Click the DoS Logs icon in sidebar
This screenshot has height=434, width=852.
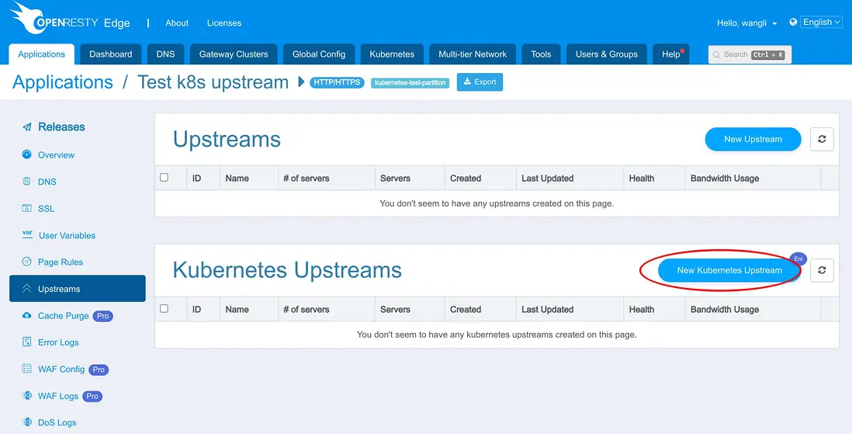tap(26, 422)
